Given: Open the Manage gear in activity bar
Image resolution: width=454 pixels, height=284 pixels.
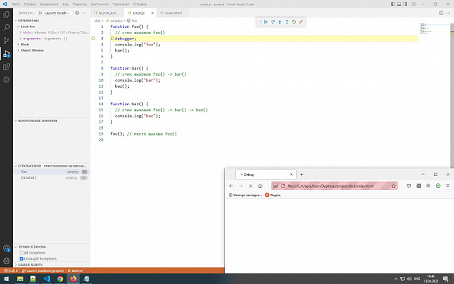Looking at the screenshot, I should click(6, 261).
